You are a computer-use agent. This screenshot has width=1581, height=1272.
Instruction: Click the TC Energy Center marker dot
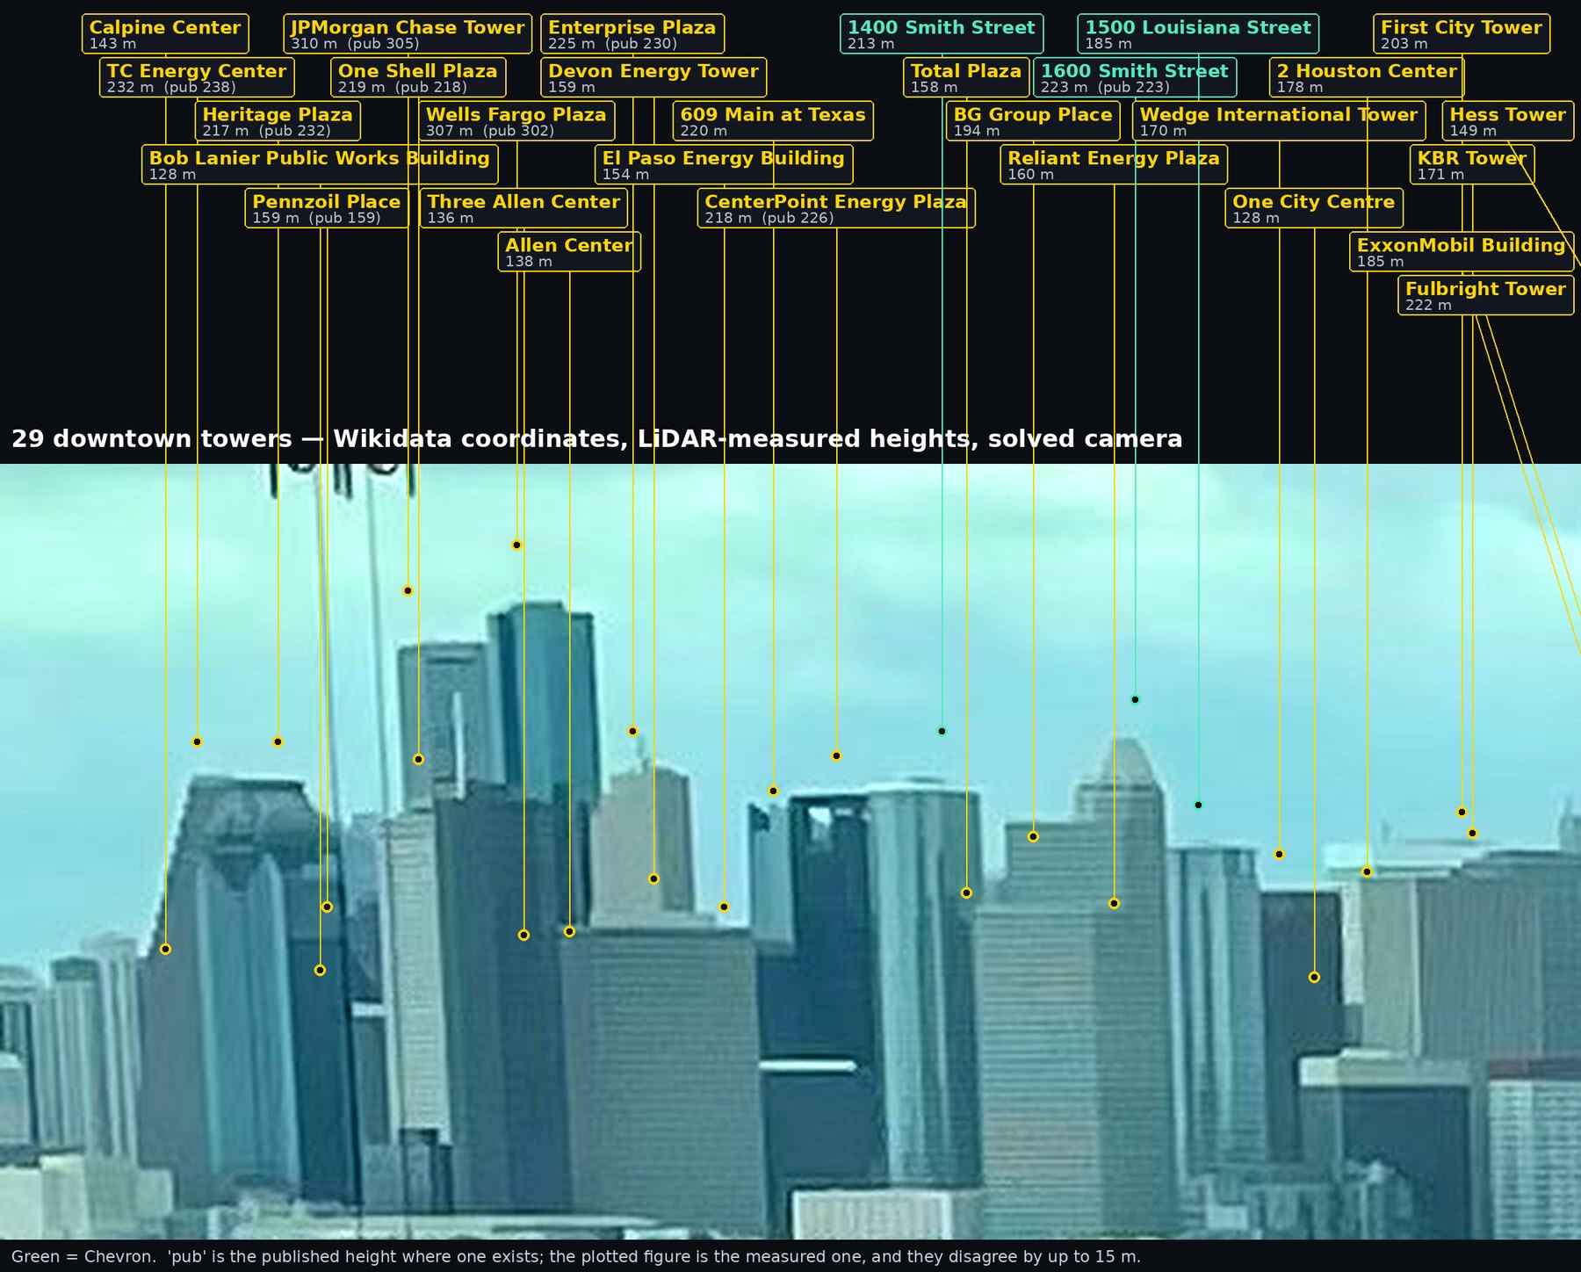point(197,742)
